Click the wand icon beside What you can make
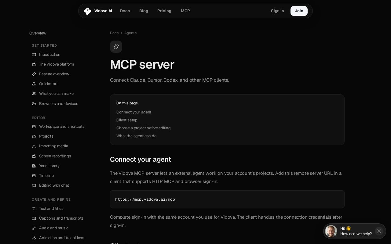This screenshot has height=244, width=391. [34, 94]
